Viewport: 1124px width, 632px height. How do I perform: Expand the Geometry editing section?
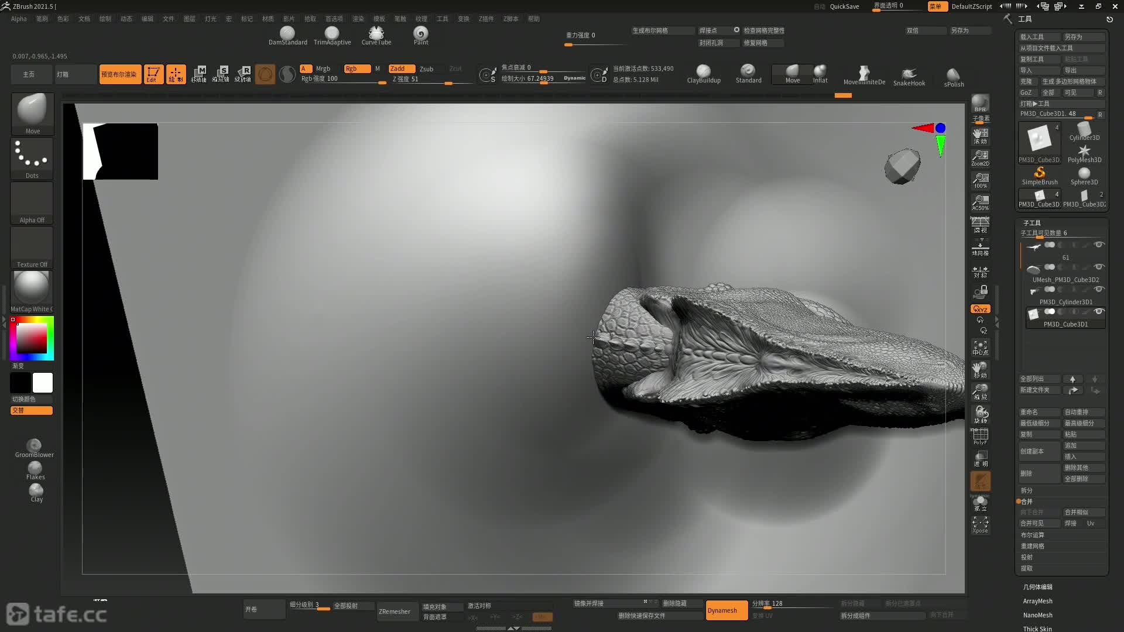[1037, 587]
